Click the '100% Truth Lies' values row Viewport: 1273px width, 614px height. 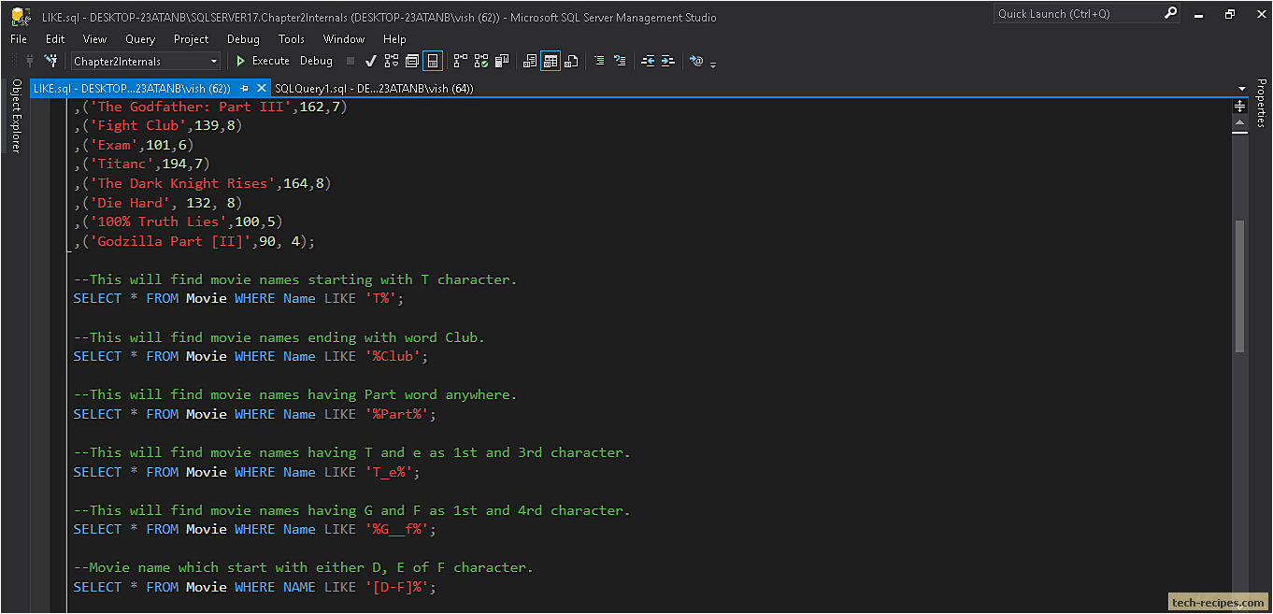click(x=178, y=221)
